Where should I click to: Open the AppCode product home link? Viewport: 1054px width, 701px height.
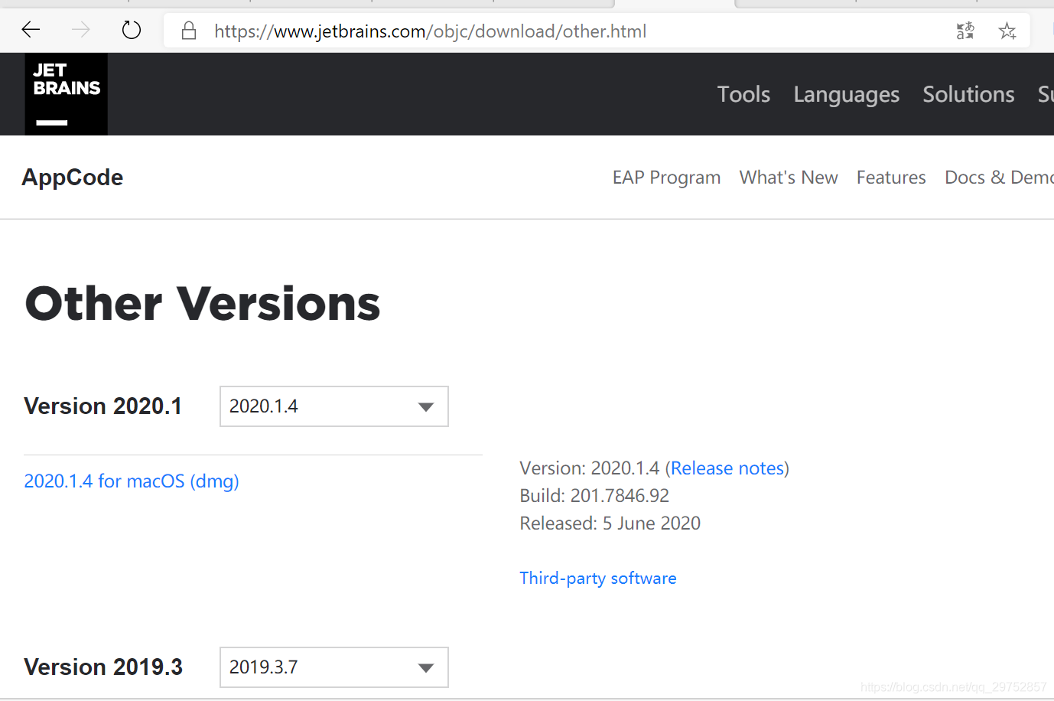point(73,178)
